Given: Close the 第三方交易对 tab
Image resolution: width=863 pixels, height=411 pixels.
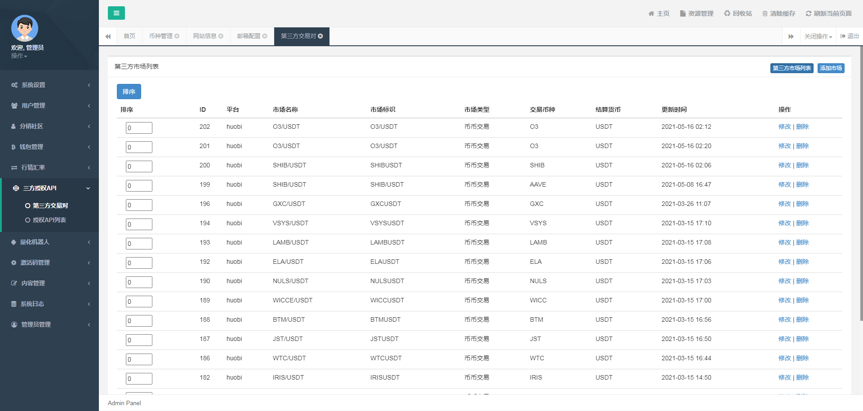Looking at the screenshot, I should (x=320, y=36).
